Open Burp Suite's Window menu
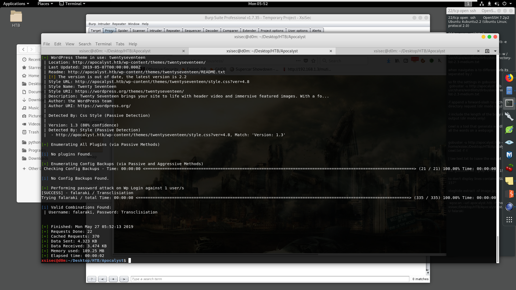 click(134, 24)
